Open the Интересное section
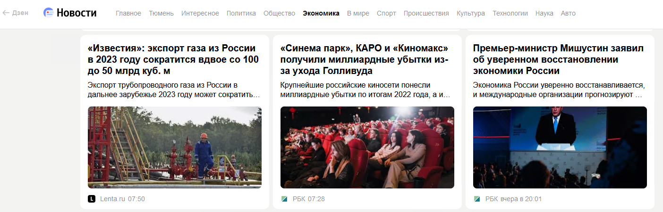This screenshot has height=212, width=663. tap(200, 13)
